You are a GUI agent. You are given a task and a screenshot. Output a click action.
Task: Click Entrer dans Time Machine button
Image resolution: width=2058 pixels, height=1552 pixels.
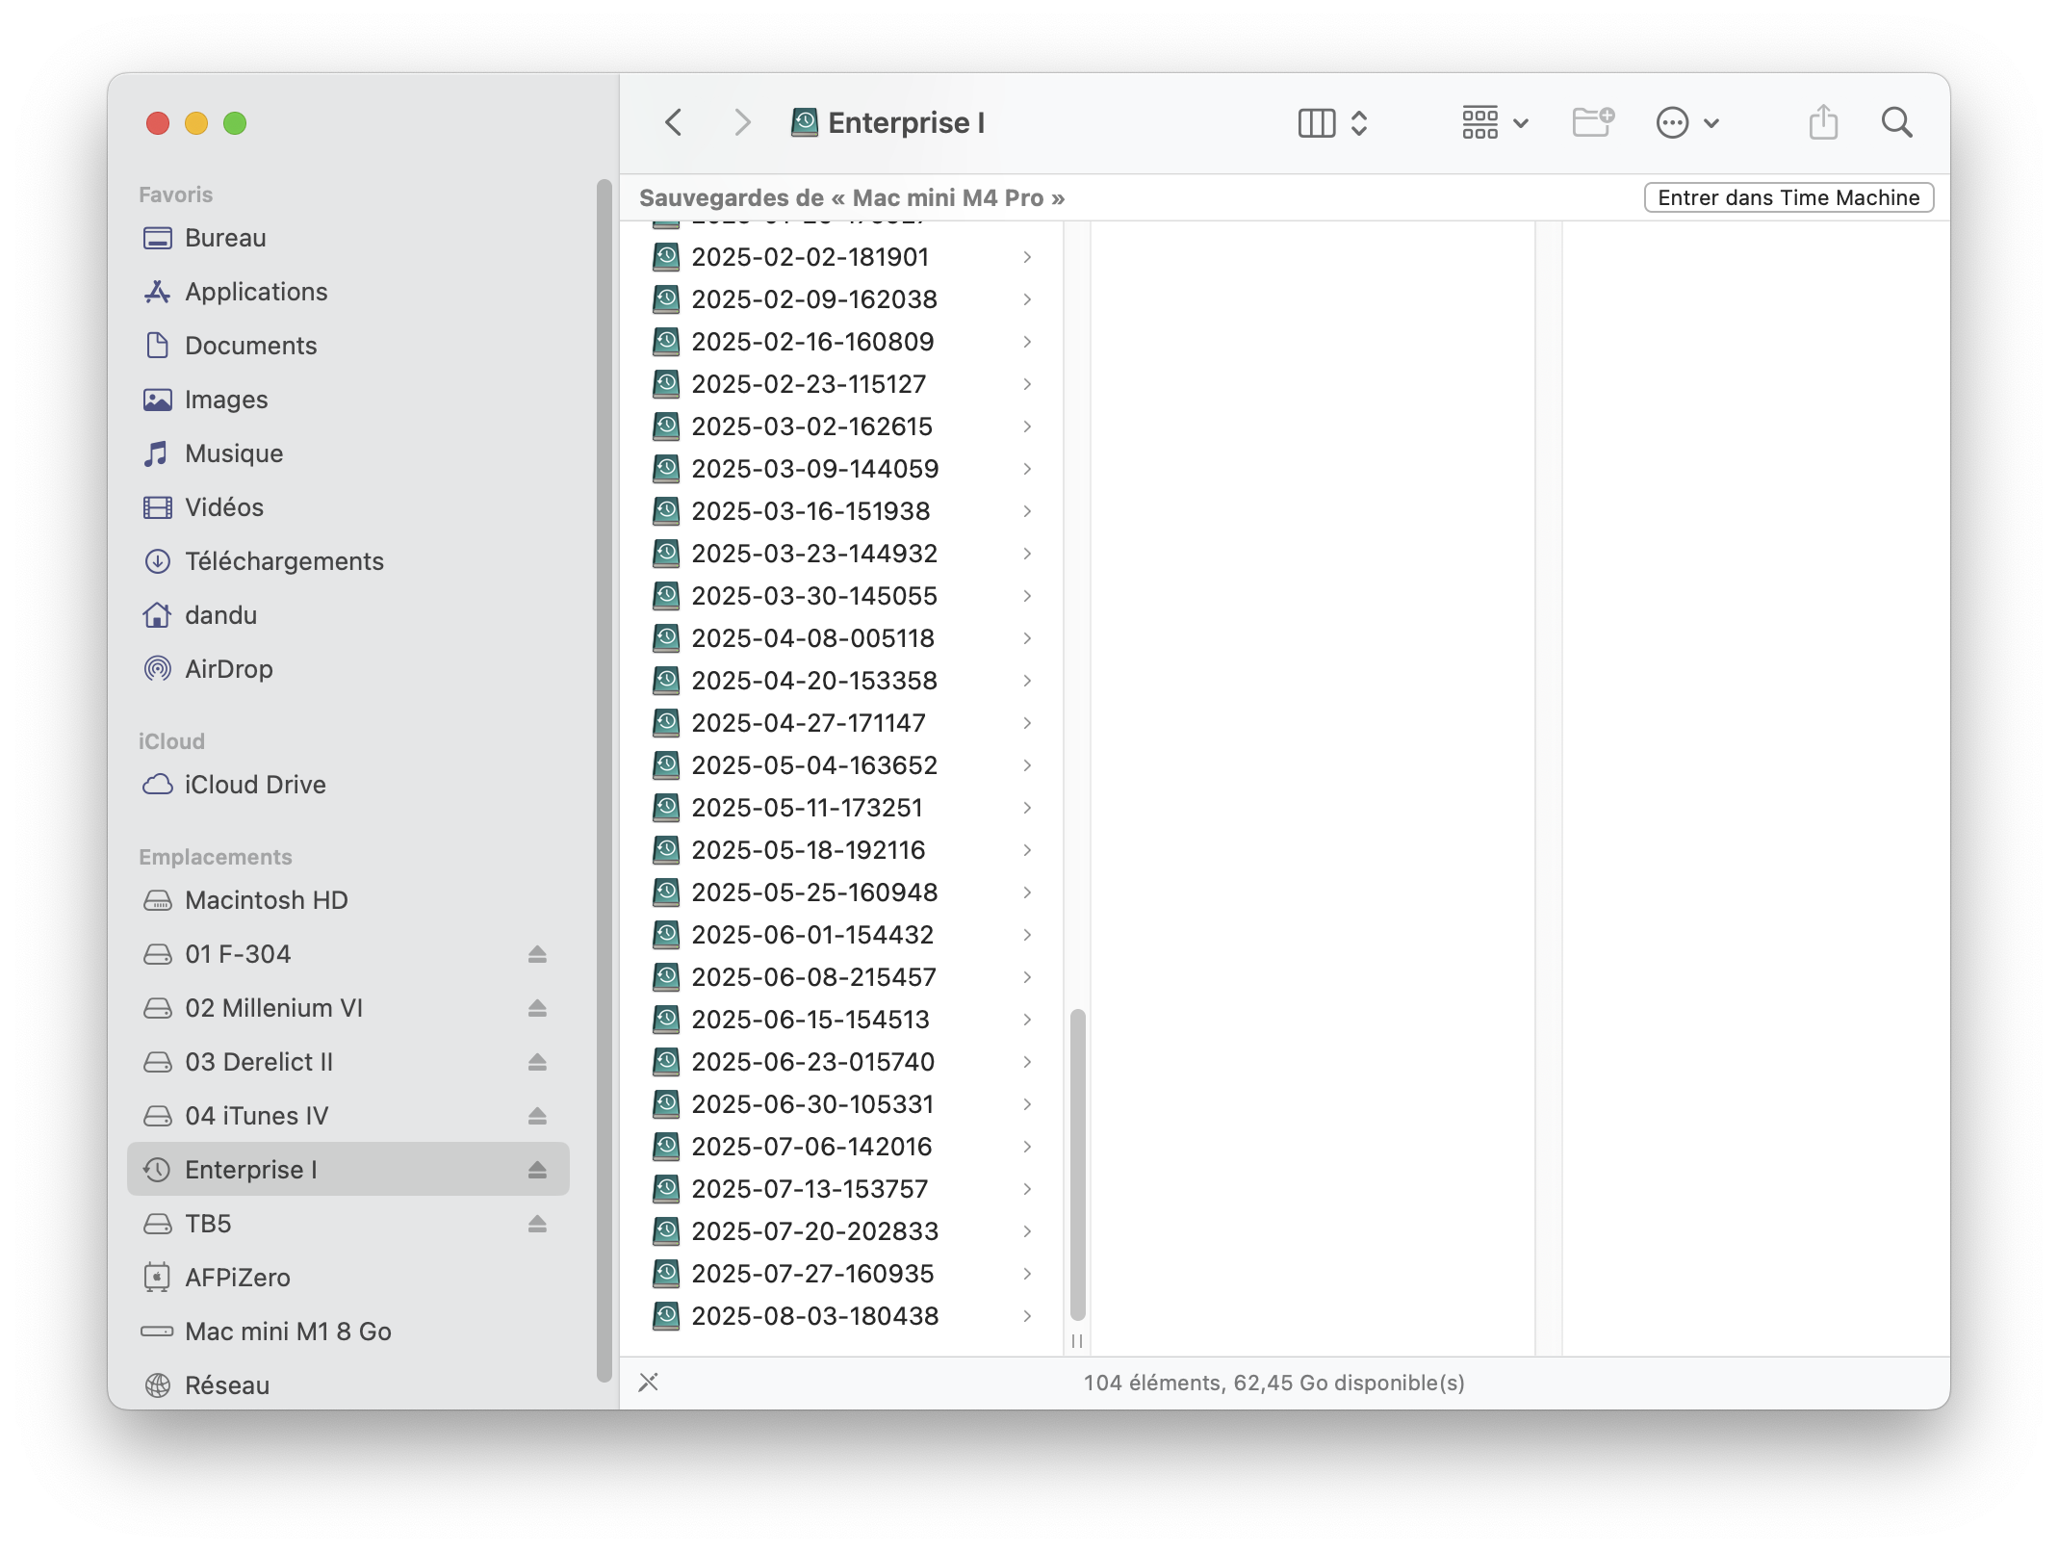click(1788, 197)
